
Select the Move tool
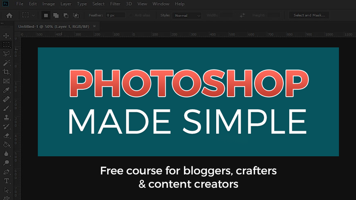(x=6, y=36)
